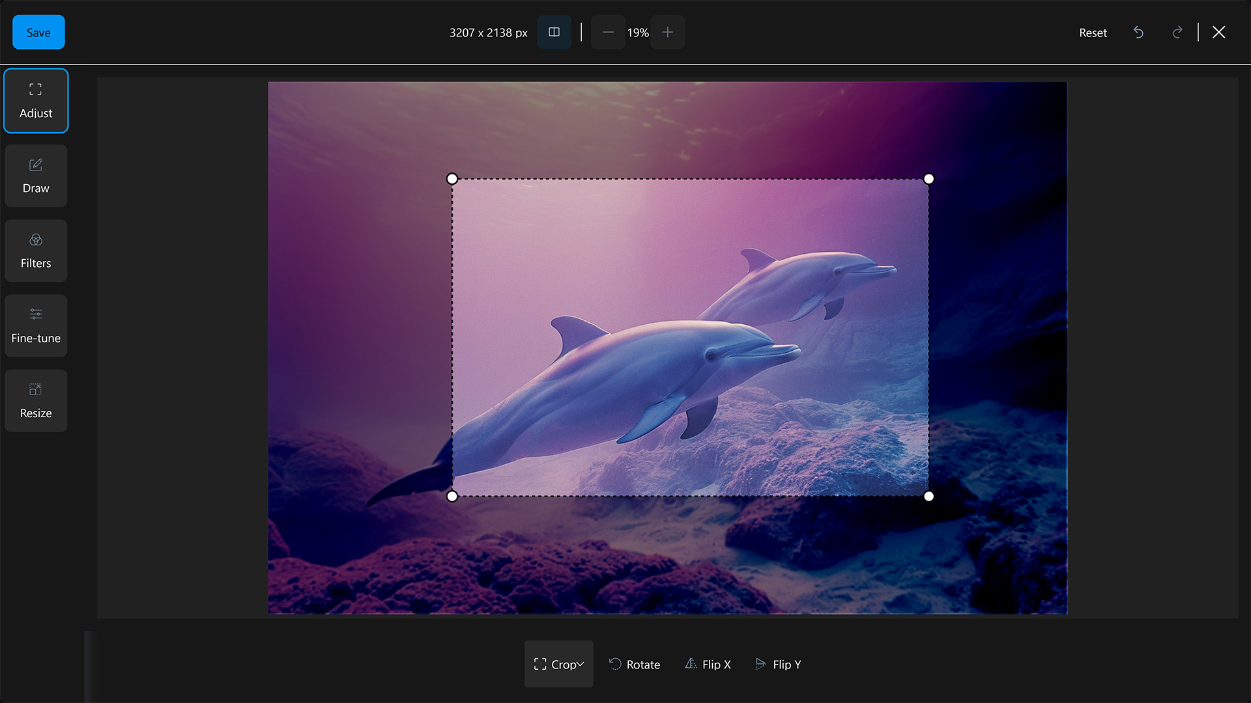Reset all edits
Viewport: 1251px width, 703px height.
[1093, 33]
